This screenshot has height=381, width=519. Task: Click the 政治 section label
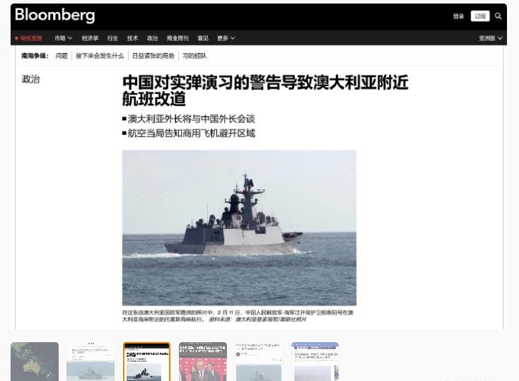point(31,79)
